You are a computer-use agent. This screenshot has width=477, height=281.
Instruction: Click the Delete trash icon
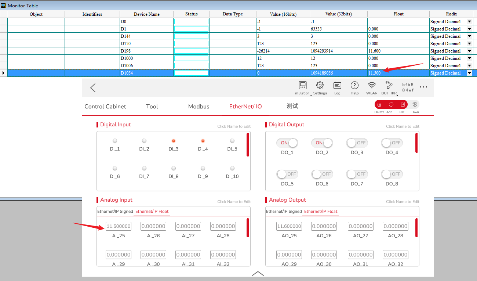[x=379, y=105]
